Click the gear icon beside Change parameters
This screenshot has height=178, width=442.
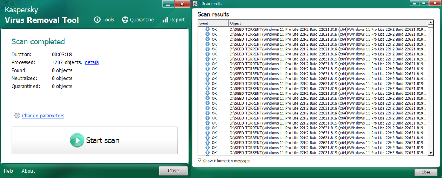coord(17,116)
